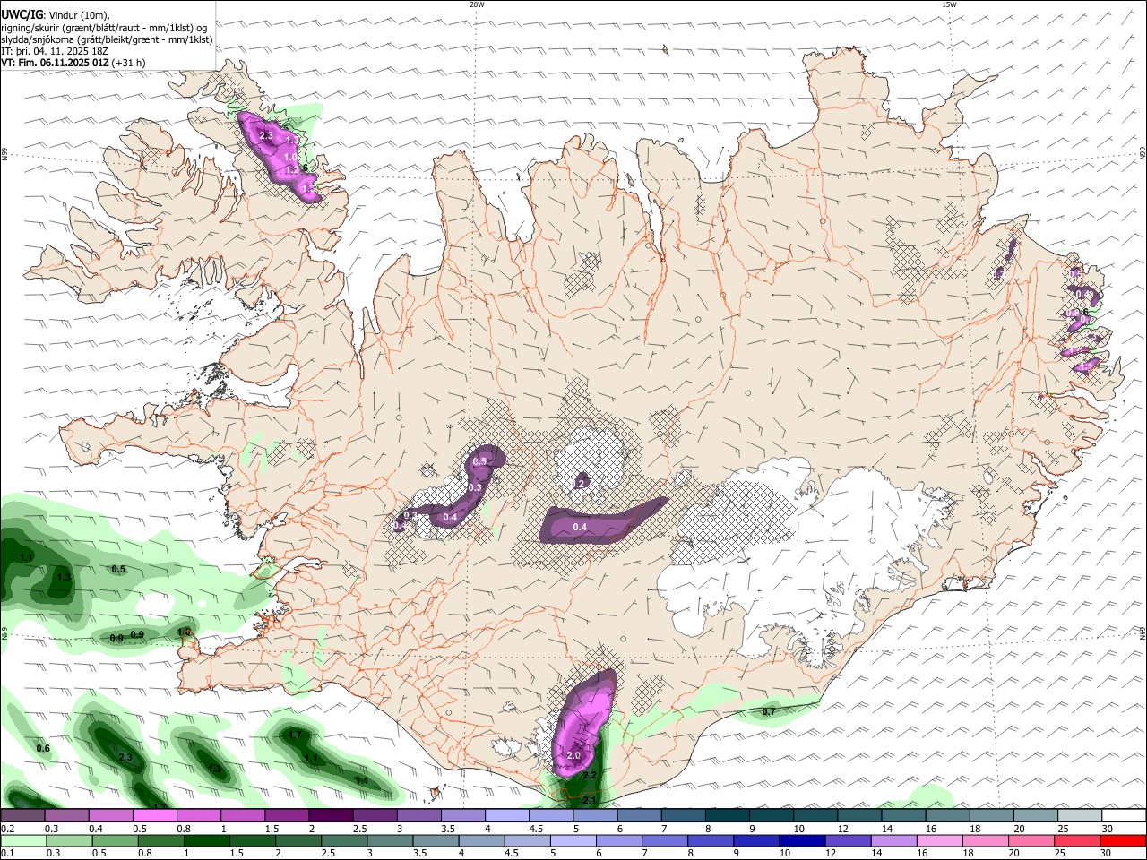This screenshot has height=860, width=1147.
Task: Click the '20W' longitude label
Action: (x=477, y=4)
